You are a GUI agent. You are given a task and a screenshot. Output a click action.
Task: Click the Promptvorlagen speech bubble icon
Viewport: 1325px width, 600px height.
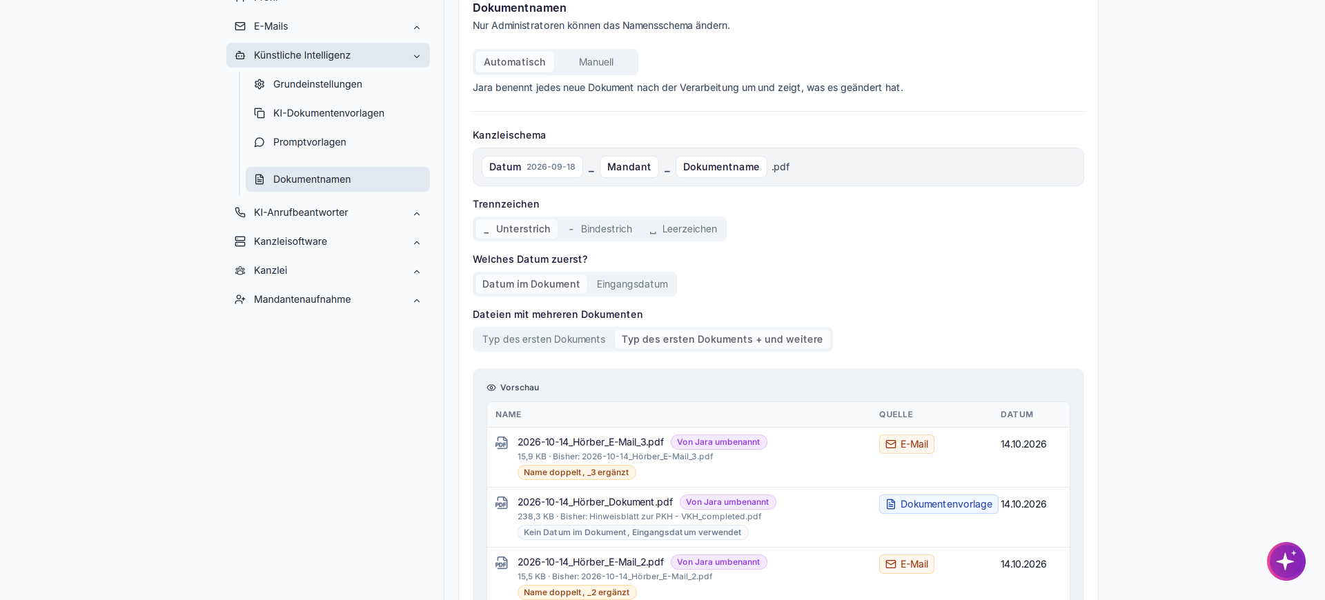(259, 142)
